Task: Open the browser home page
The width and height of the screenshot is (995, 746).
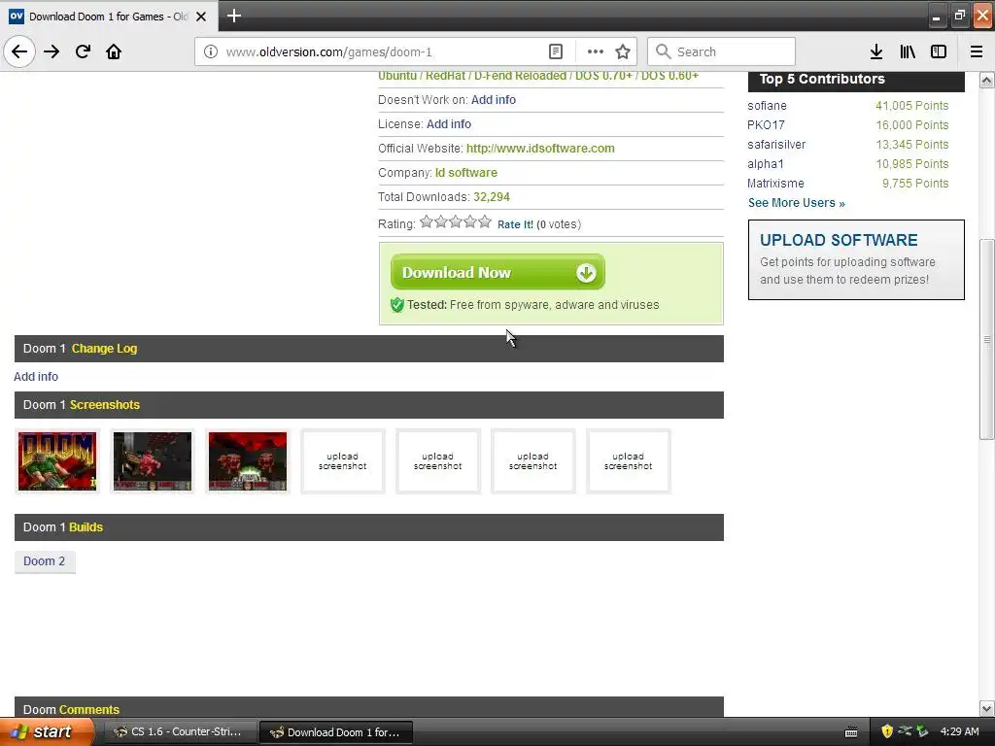Action: pos(114,51)
